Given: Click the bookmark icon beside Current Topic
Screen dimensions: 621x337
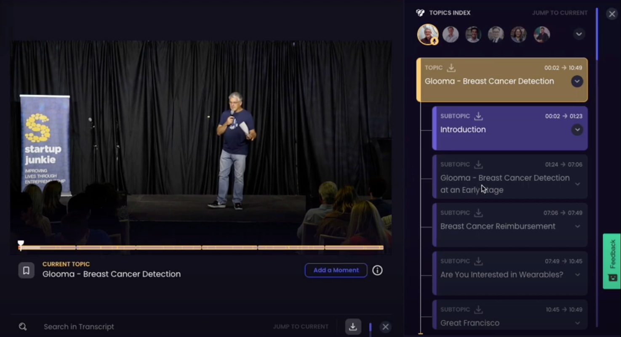Looking at the screenshot, I should click(x=26, y=271).
